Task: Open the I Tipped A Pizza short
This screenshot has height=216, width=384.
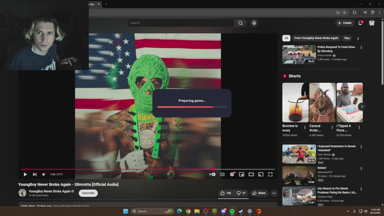Action: pyautogui.click(x=349, y=103)
